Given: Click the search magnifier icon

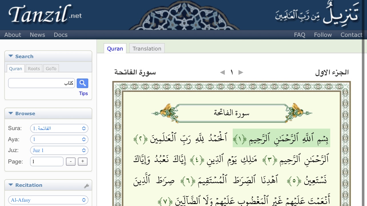Looking at the screenshot, I should pos(82,83).
